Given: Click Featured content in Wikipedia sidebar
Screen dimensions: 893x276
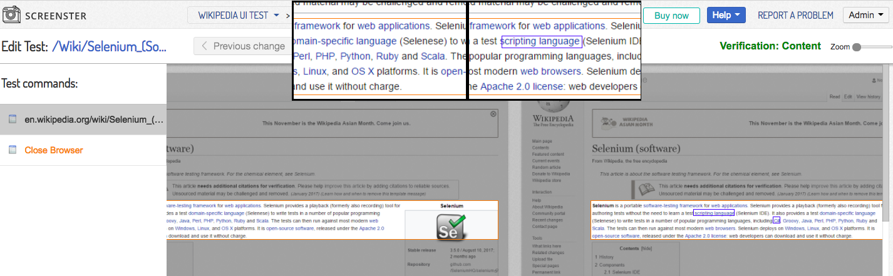Looking at the screenshot, I should pyautogui.click(x=548, y=154).
